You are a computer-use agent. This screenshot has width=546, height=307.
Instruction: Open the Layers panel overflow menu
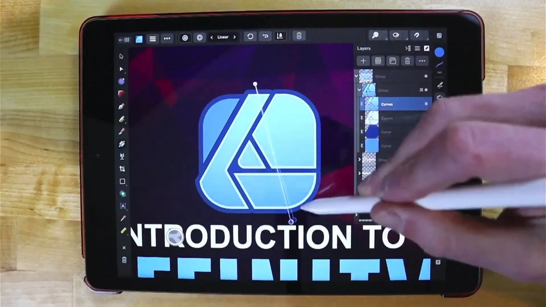pos(422,61)
